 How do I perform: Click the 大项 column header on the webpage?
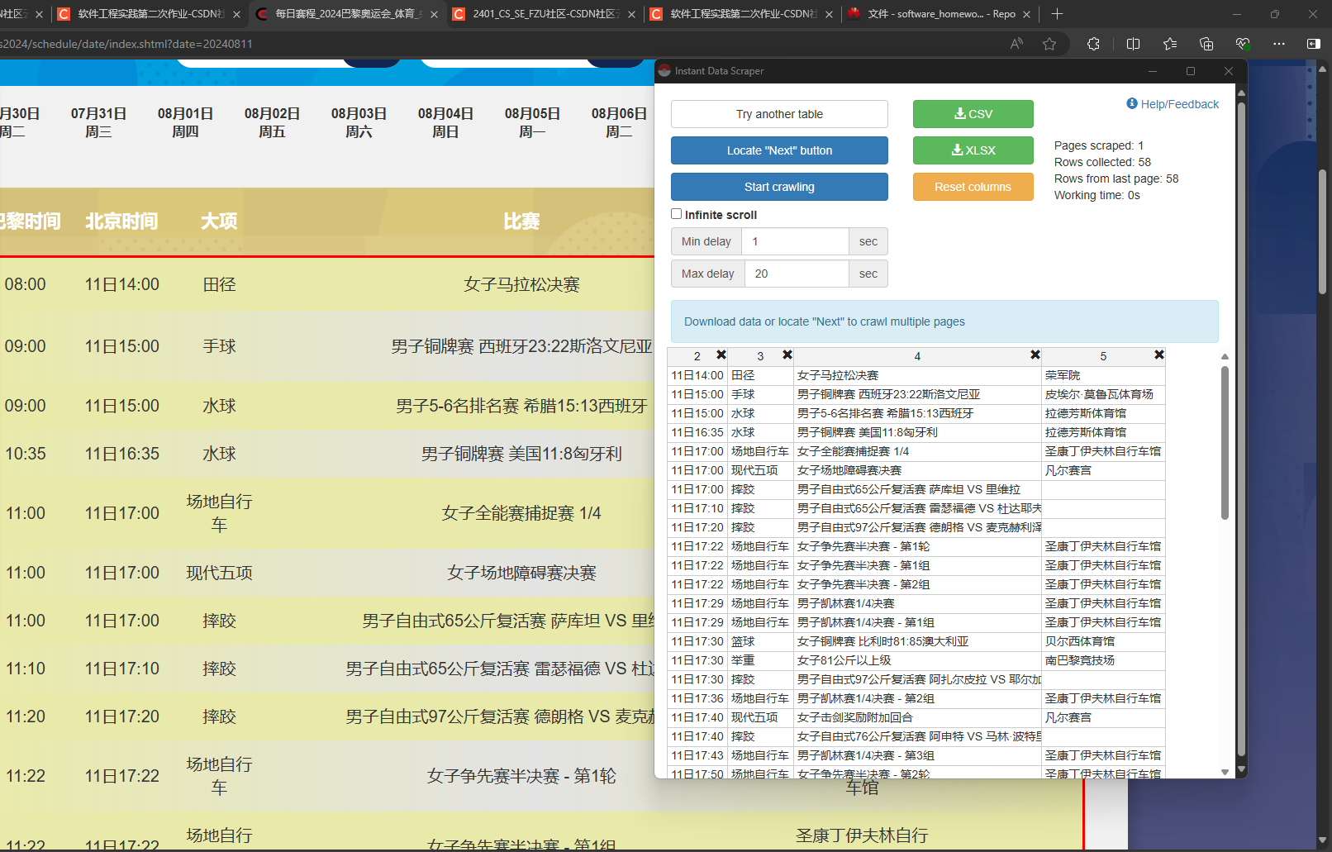(219, 221)
